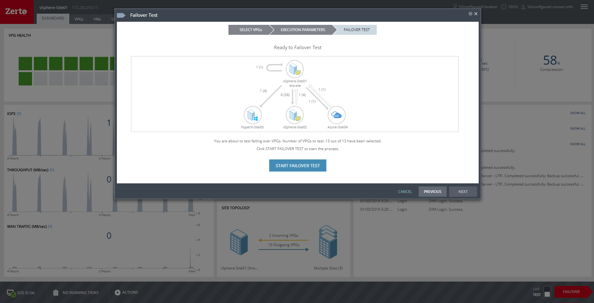594x303 pixels.
Task: Click the '10 Outgoing VPGs' label
Action: pos(284,245)
